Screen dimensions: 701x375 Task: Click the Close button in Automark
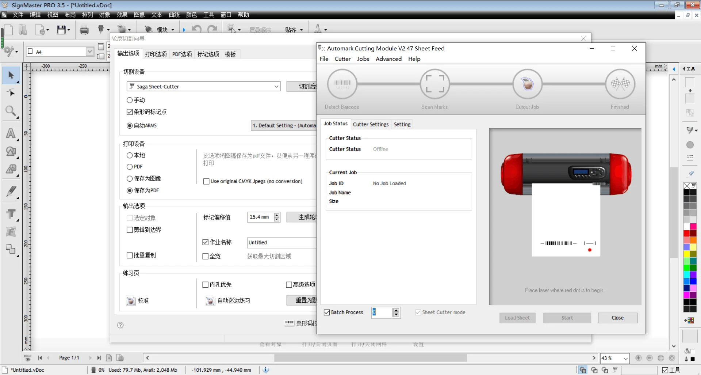click(617, 318)
